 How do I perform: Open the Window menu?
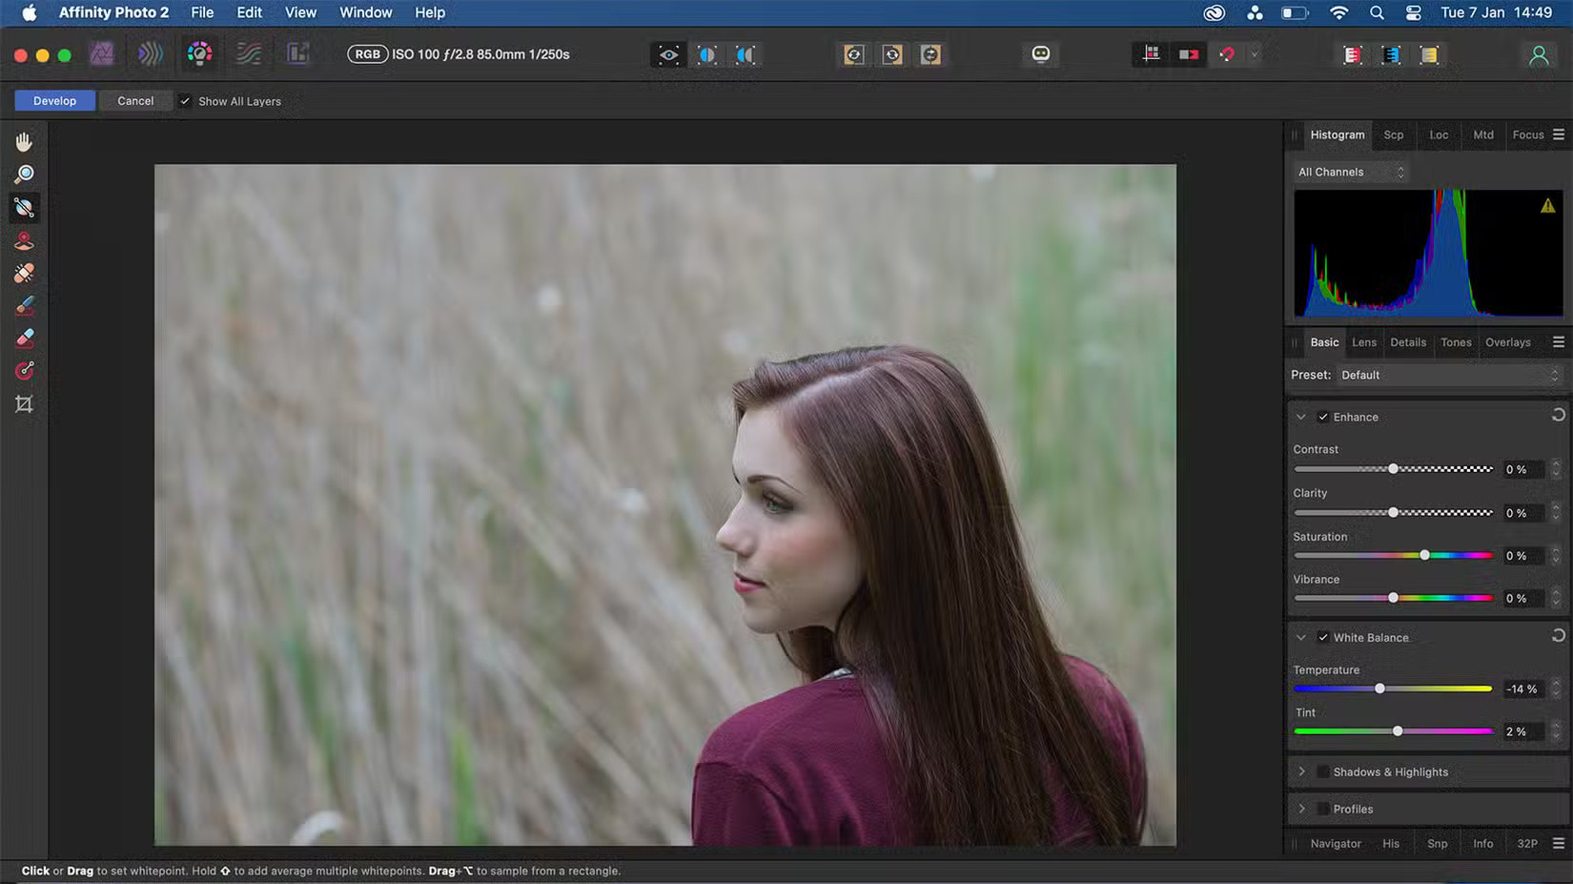click(365, 12)
